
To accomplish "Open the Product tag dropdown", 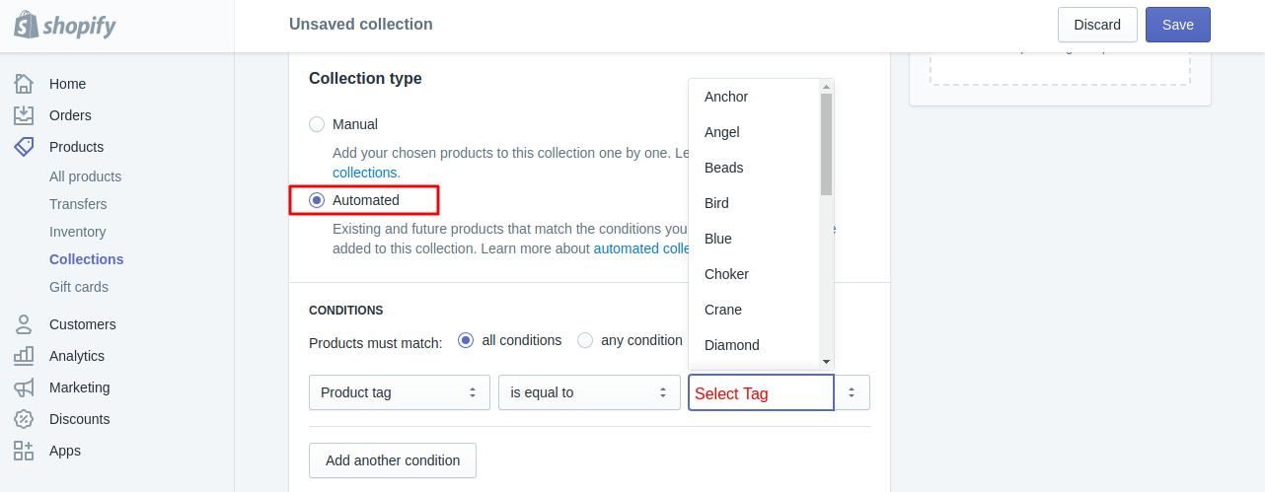I will point(400,392).
